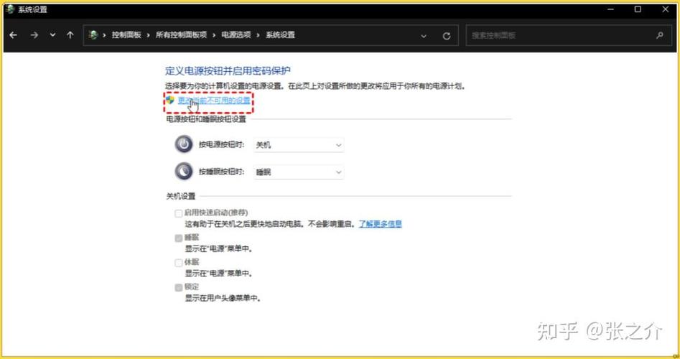The width and height of the screenshot is (680, 359).
Task: Click 更改当前不可用的设置 link
Action: coord(214,100)
